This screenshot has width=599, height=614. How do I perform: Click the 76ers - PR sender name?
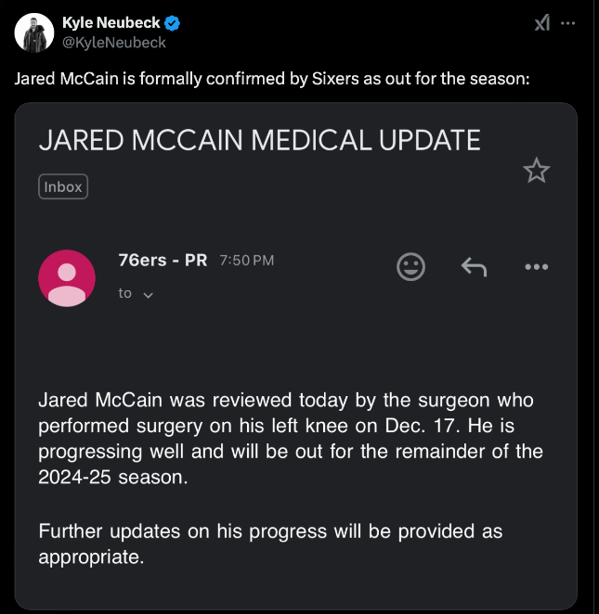[163, 260]
